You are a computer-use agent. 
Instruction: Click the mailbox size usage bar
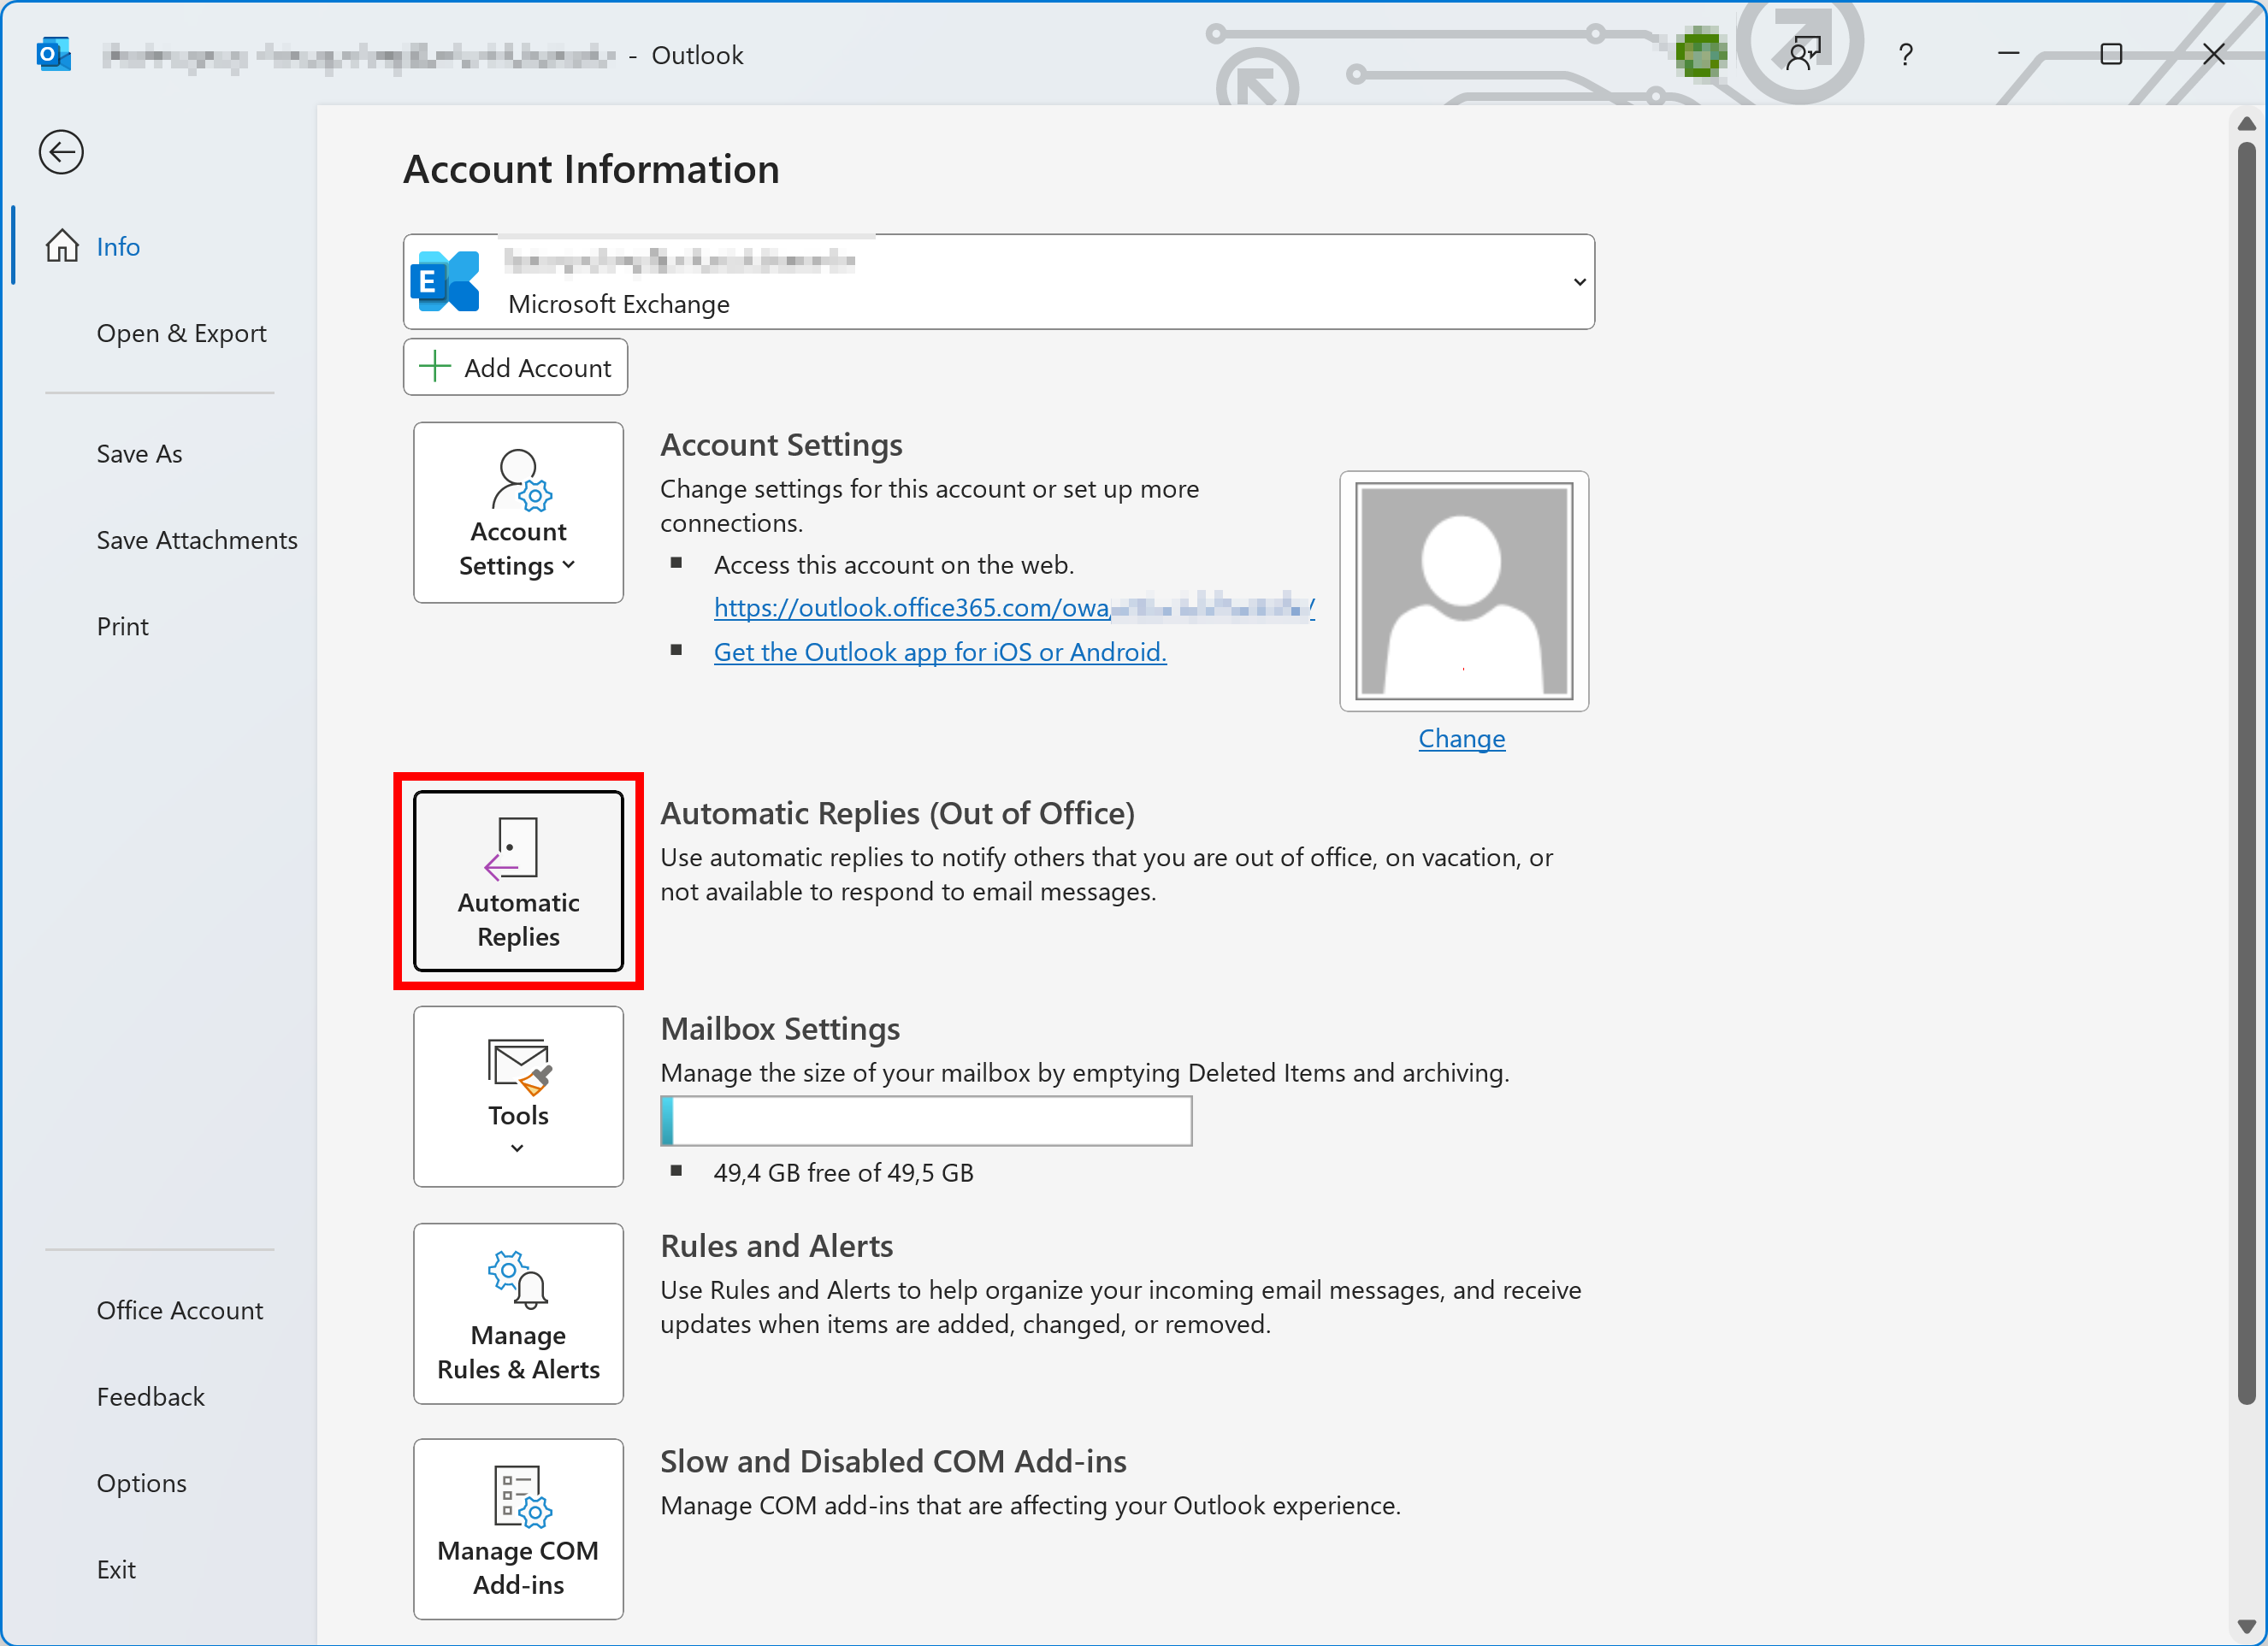[926, 1121]
